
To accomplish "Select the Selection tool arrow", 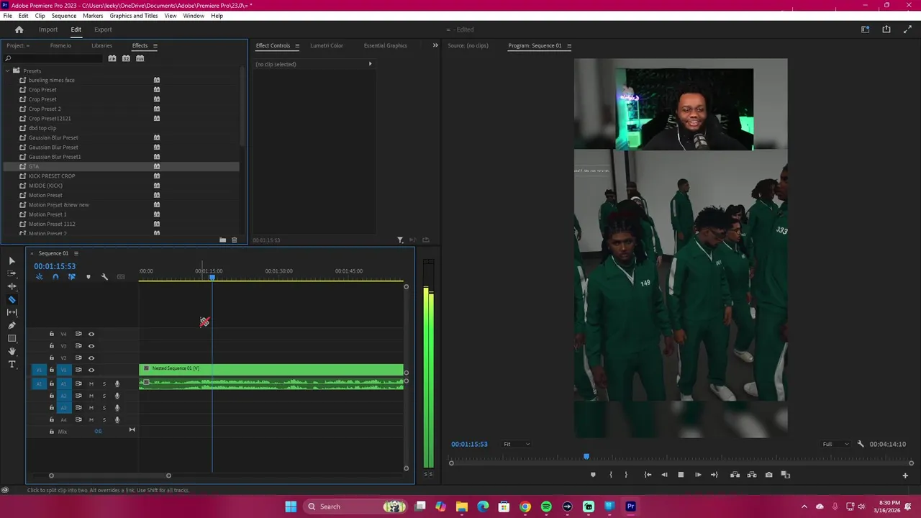I will pos(12,260).
